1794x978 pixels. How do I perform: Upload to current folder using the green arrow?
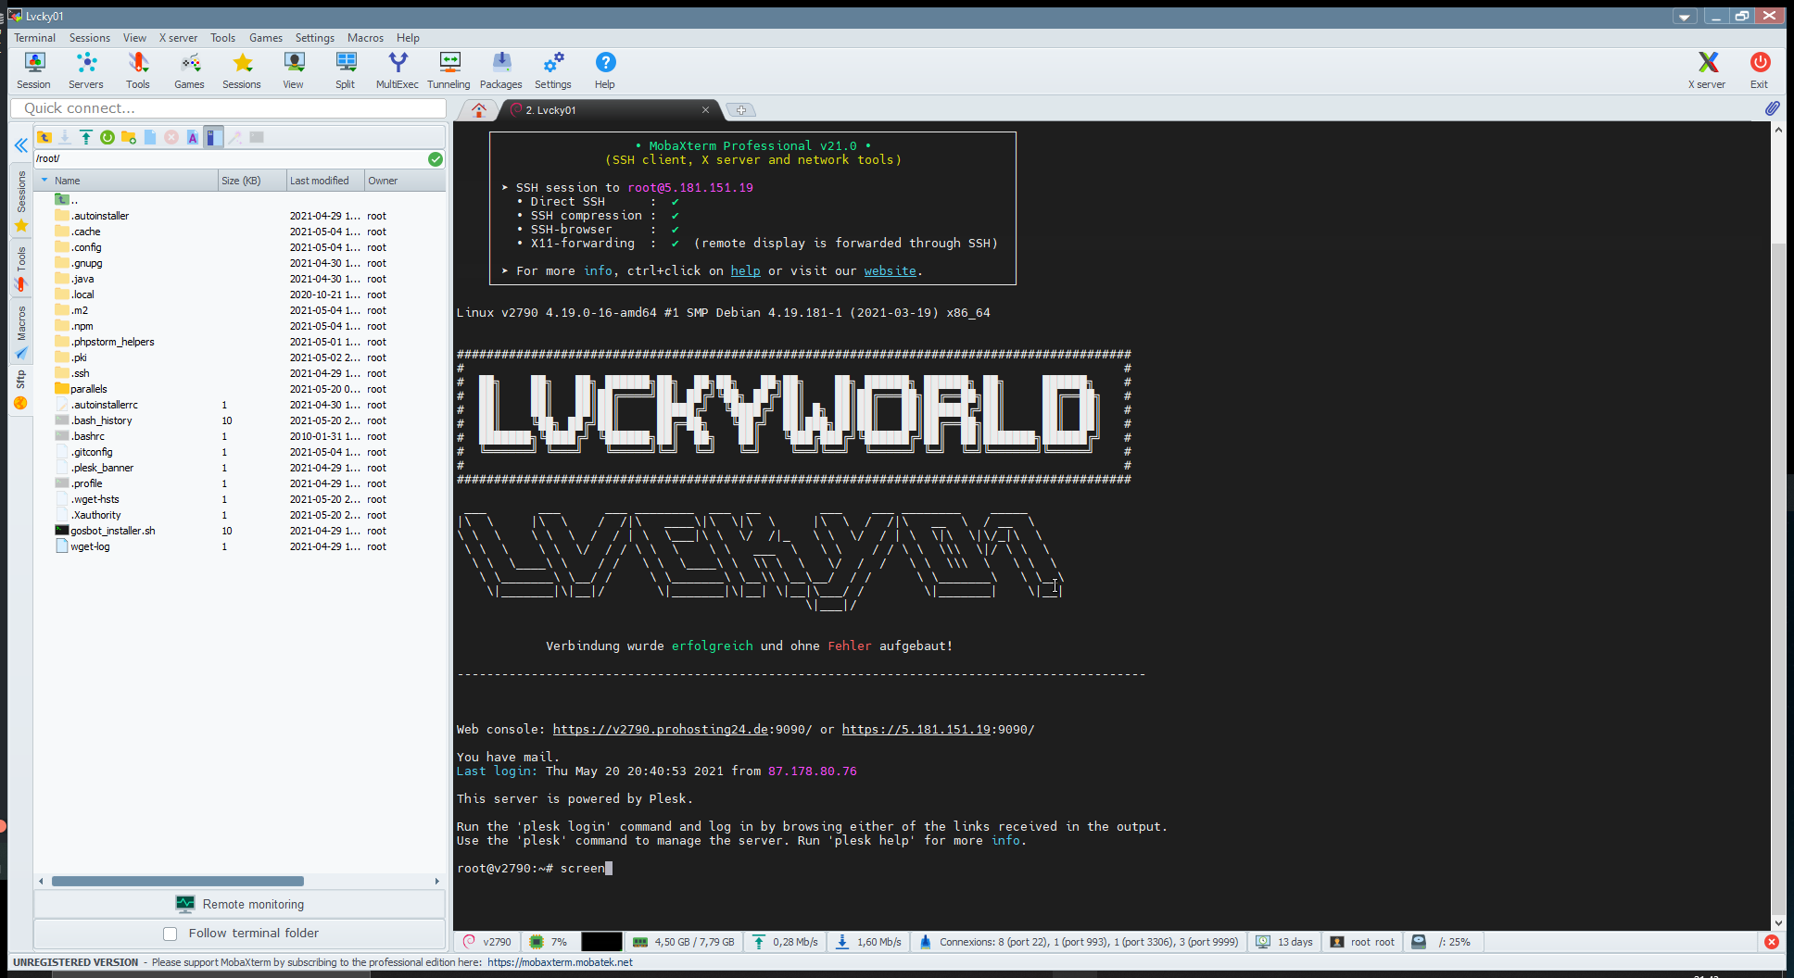(x=86, y=137)
